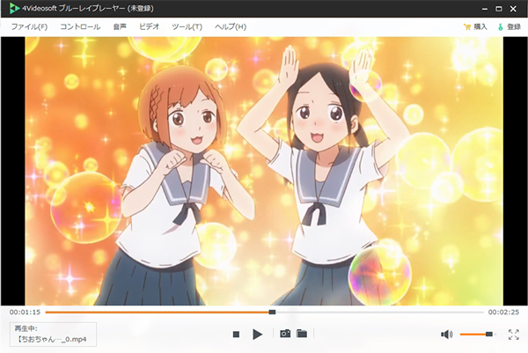
Task: Click the green registration key icon
Action: pos(501,27)
